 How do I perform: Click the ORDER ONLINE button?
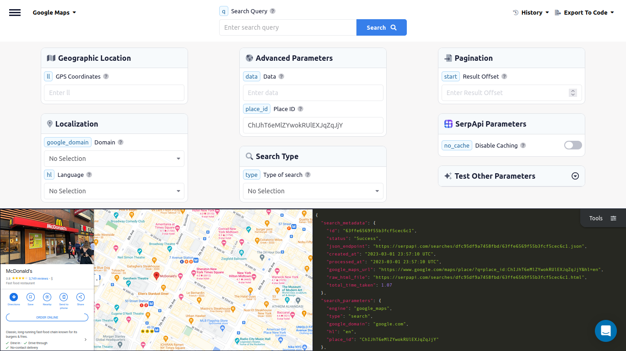click(x=47, y=317)
